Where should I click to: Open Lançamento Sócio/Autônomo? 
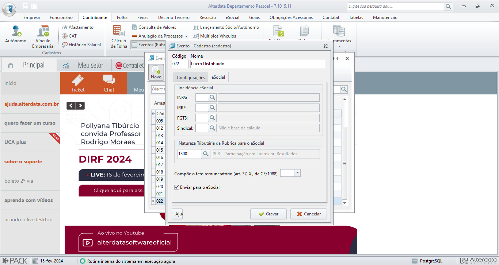click(x=226, y=27)
